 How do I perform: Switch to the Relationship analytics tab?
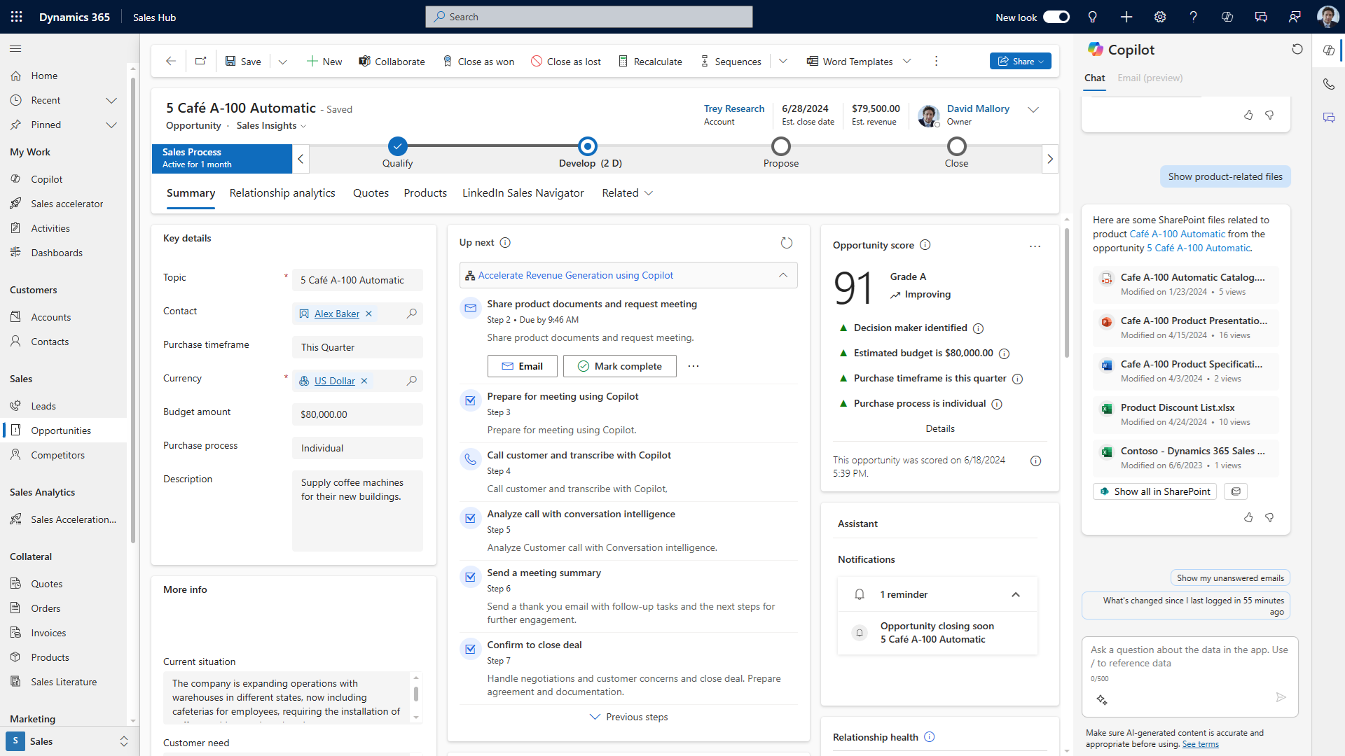(282, 193)
